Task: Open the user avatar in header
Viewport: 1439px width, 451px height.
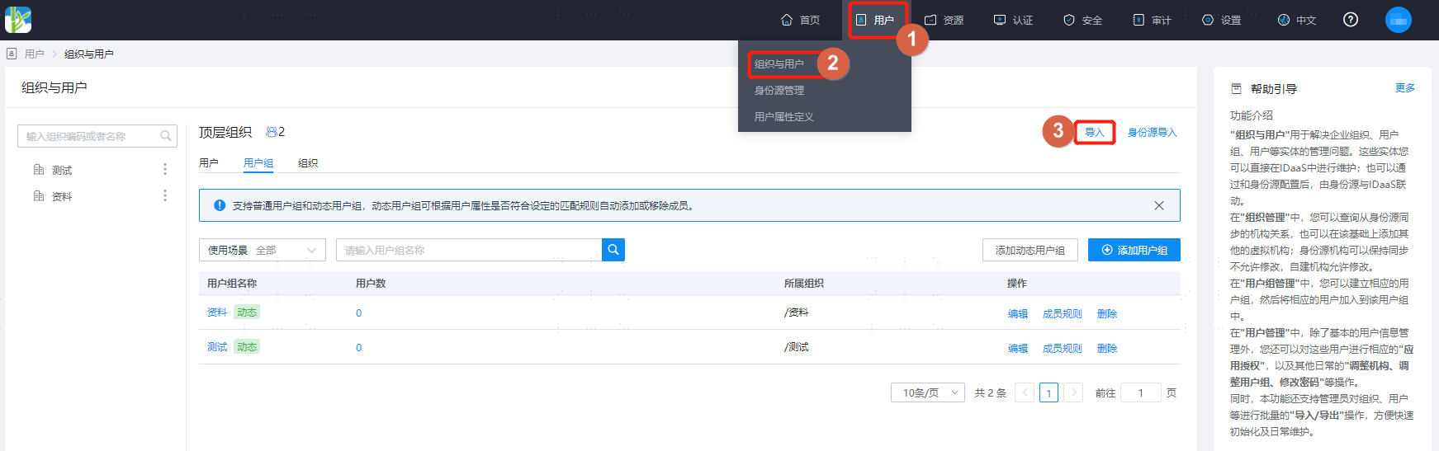Action: 1399,20
